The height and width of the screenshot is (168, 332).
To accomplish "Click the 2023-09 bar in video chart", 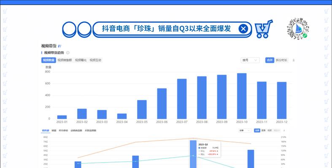I will 222,97.
